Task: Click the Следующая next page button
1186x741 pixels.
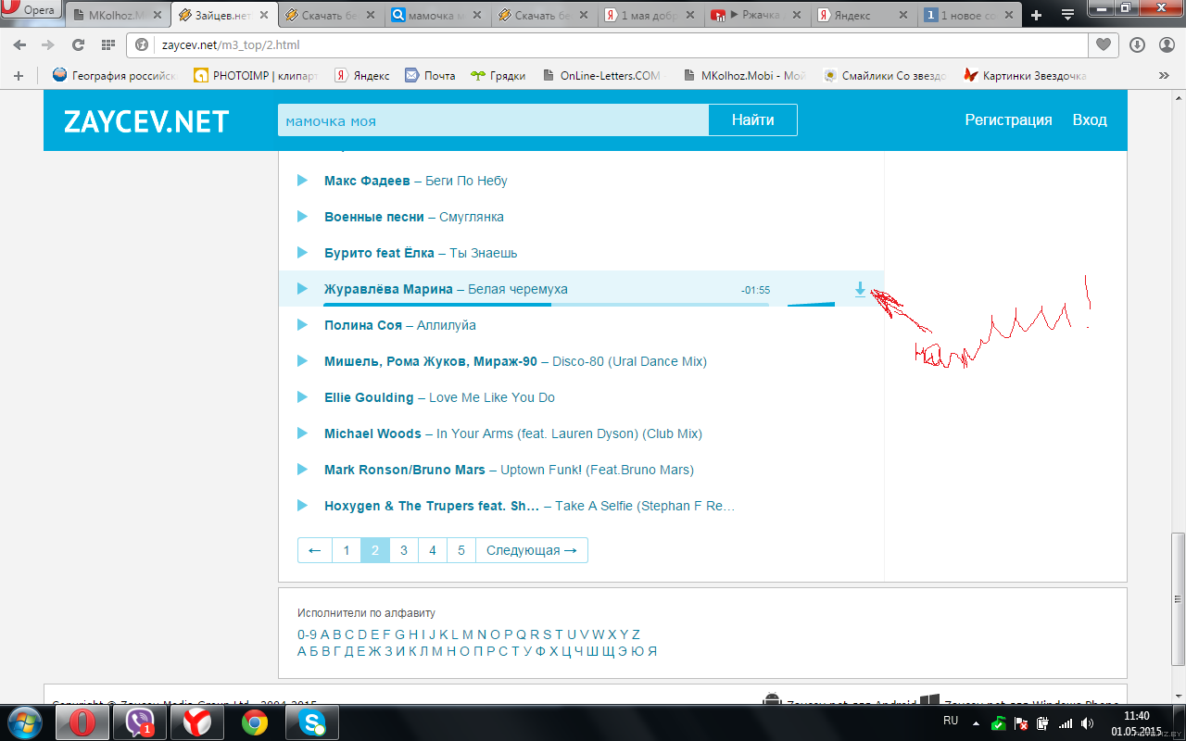Action: pyautogui.click(x=532, y=550)
